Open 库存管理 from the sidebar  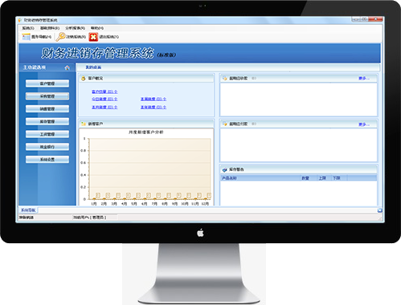(x=47, y=121)
